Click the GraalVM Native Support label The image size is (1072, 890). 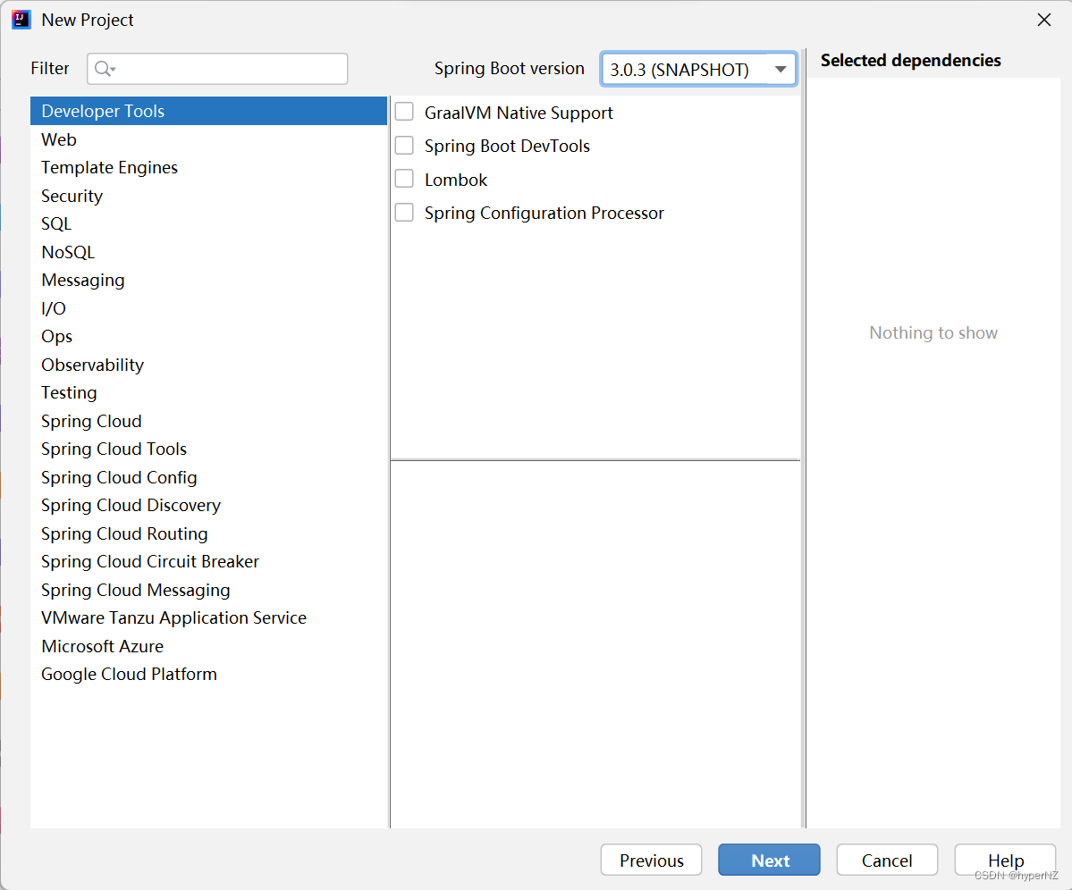(519, 113)
